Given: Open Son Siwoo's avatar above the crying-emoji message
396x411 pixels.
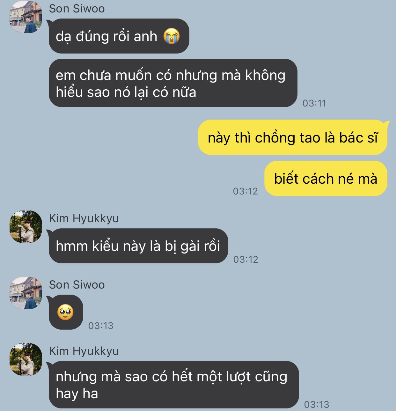Looking at the screenshot, I should pyautogui.click(x=26, y=17).
